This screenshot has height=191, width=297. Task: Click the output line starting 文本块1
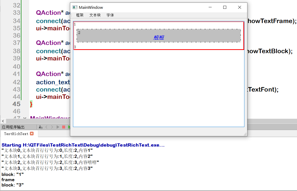pos(47,156)
